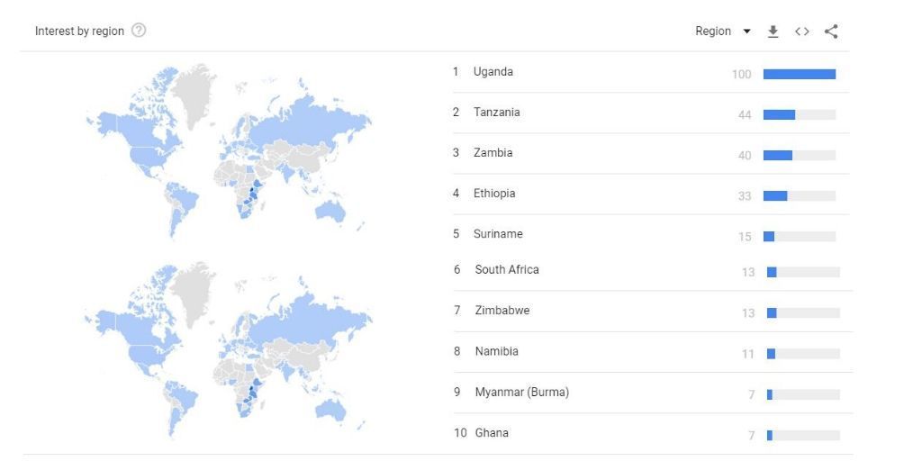Click the embed code icon
This screenshot has height=461, width=922.
[801, 32]
